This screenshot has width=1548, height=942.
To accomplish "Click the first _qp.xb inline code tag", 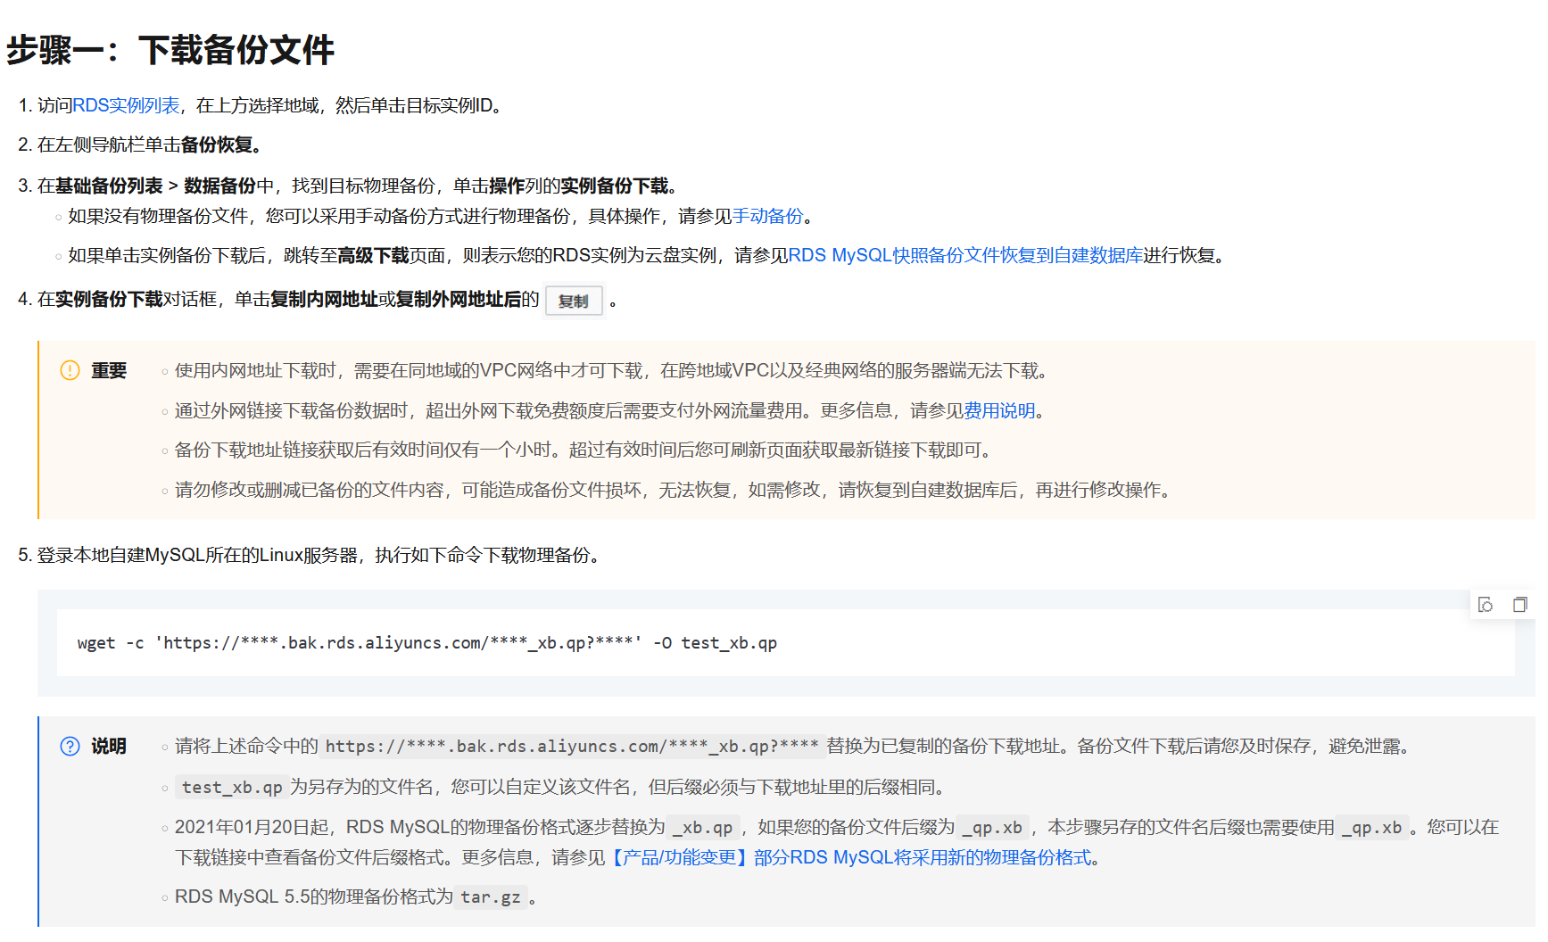I will pos(992,828).
